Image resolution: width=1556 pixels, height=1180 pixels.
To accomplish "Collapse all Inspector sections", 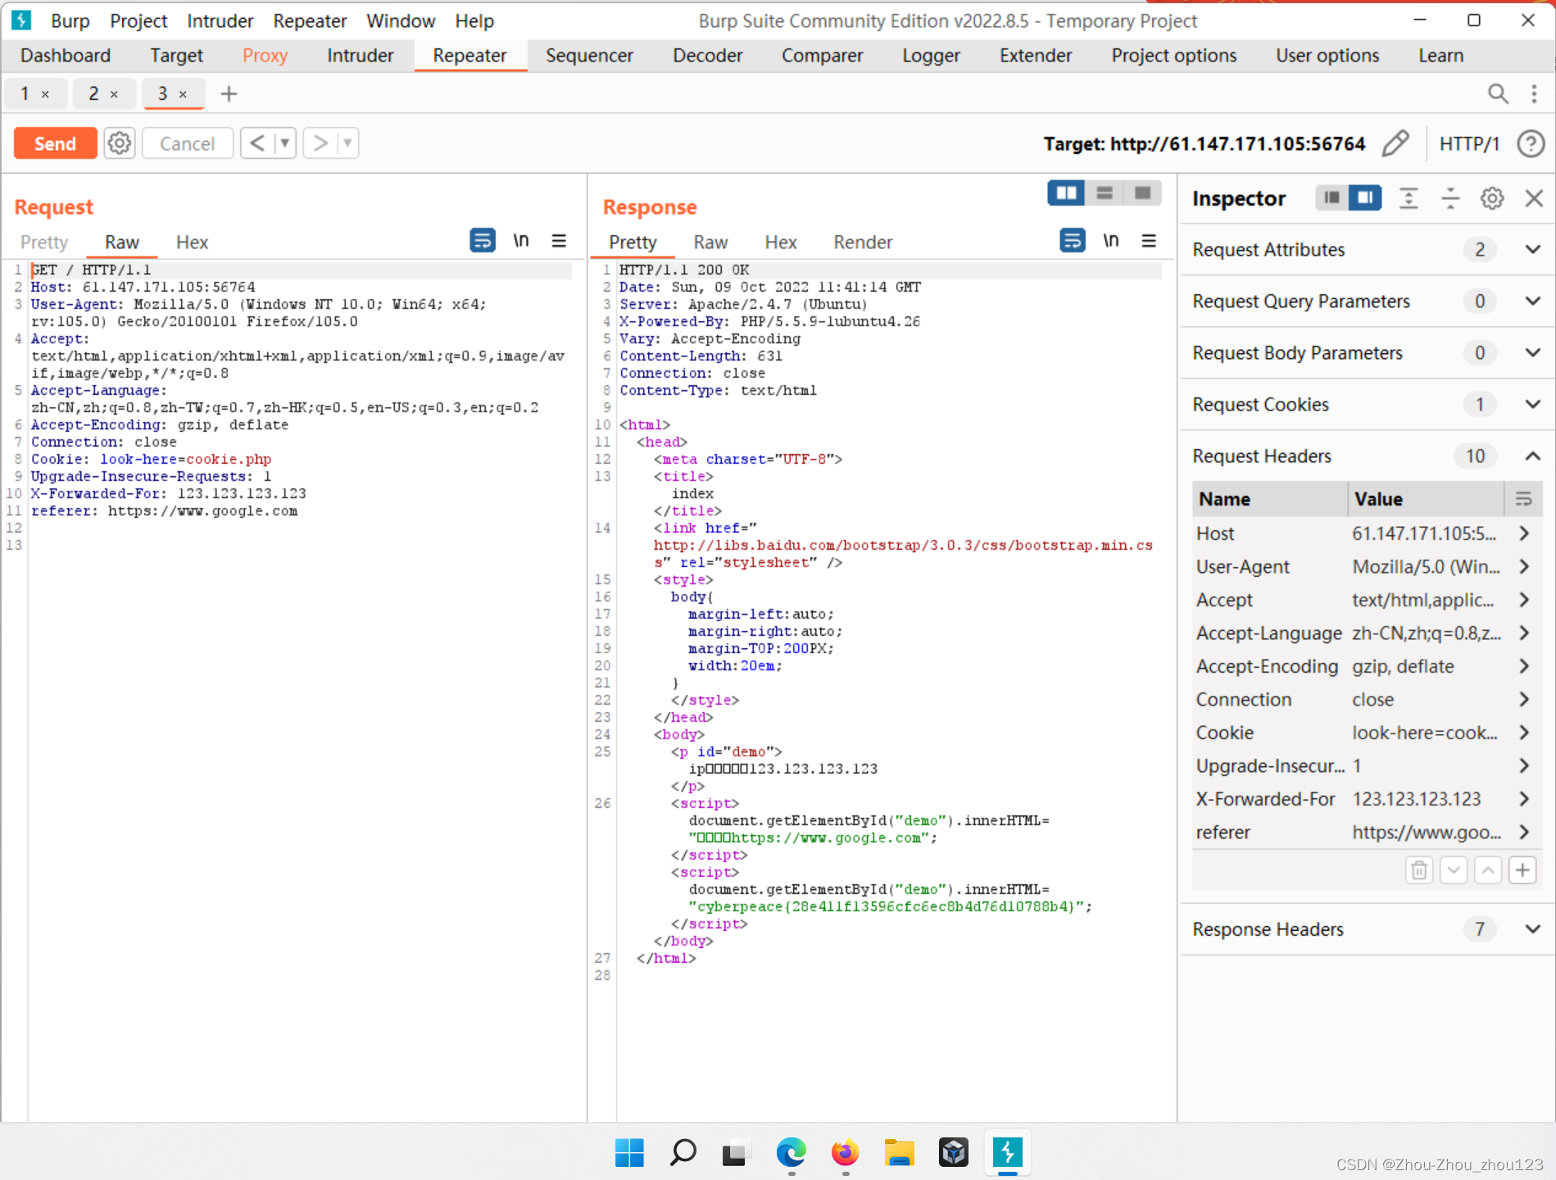I will (1450, 197).
